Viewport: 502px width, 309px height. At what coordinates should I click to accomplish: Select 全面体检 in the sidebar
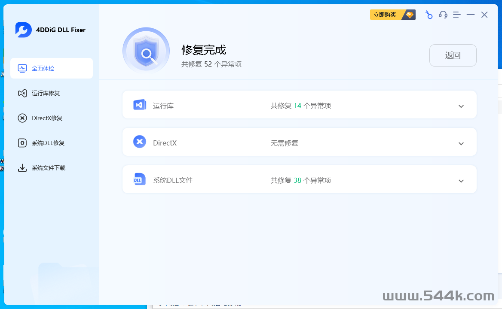[x=52, y=68]
